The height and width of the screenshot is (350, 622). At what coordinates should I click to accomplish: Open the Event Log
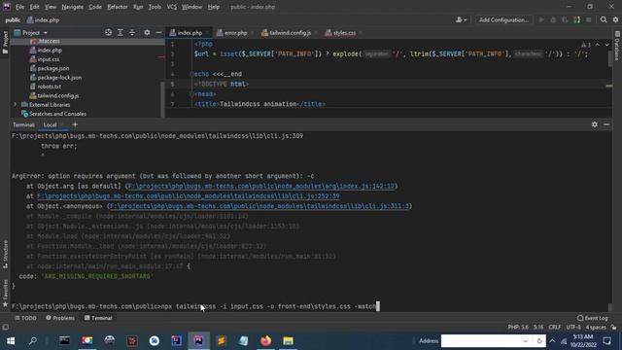[x=593, y=318]
